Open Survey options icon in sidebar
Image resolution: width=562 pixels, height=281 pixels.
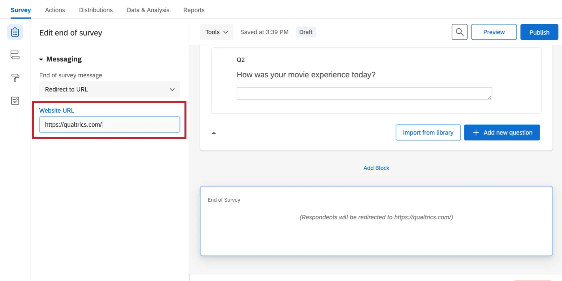15,101
